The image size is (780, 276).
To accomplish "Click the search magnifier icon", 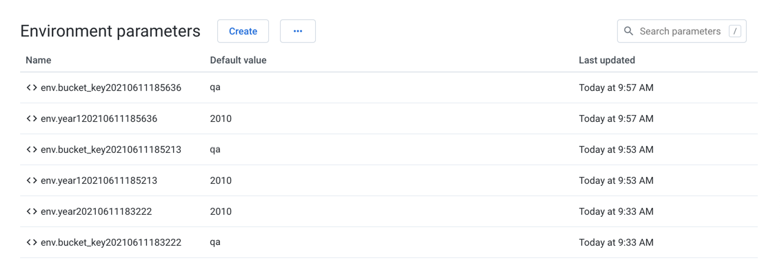I will tap(628, 31).
